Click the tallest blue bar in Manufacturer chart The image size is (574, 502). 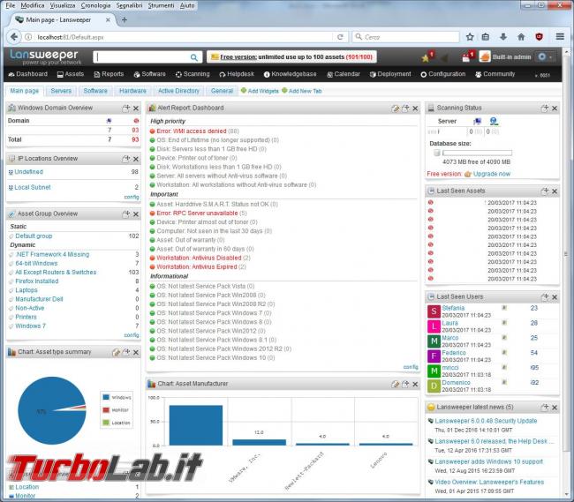pyautogui.click(x=195, y=425)
